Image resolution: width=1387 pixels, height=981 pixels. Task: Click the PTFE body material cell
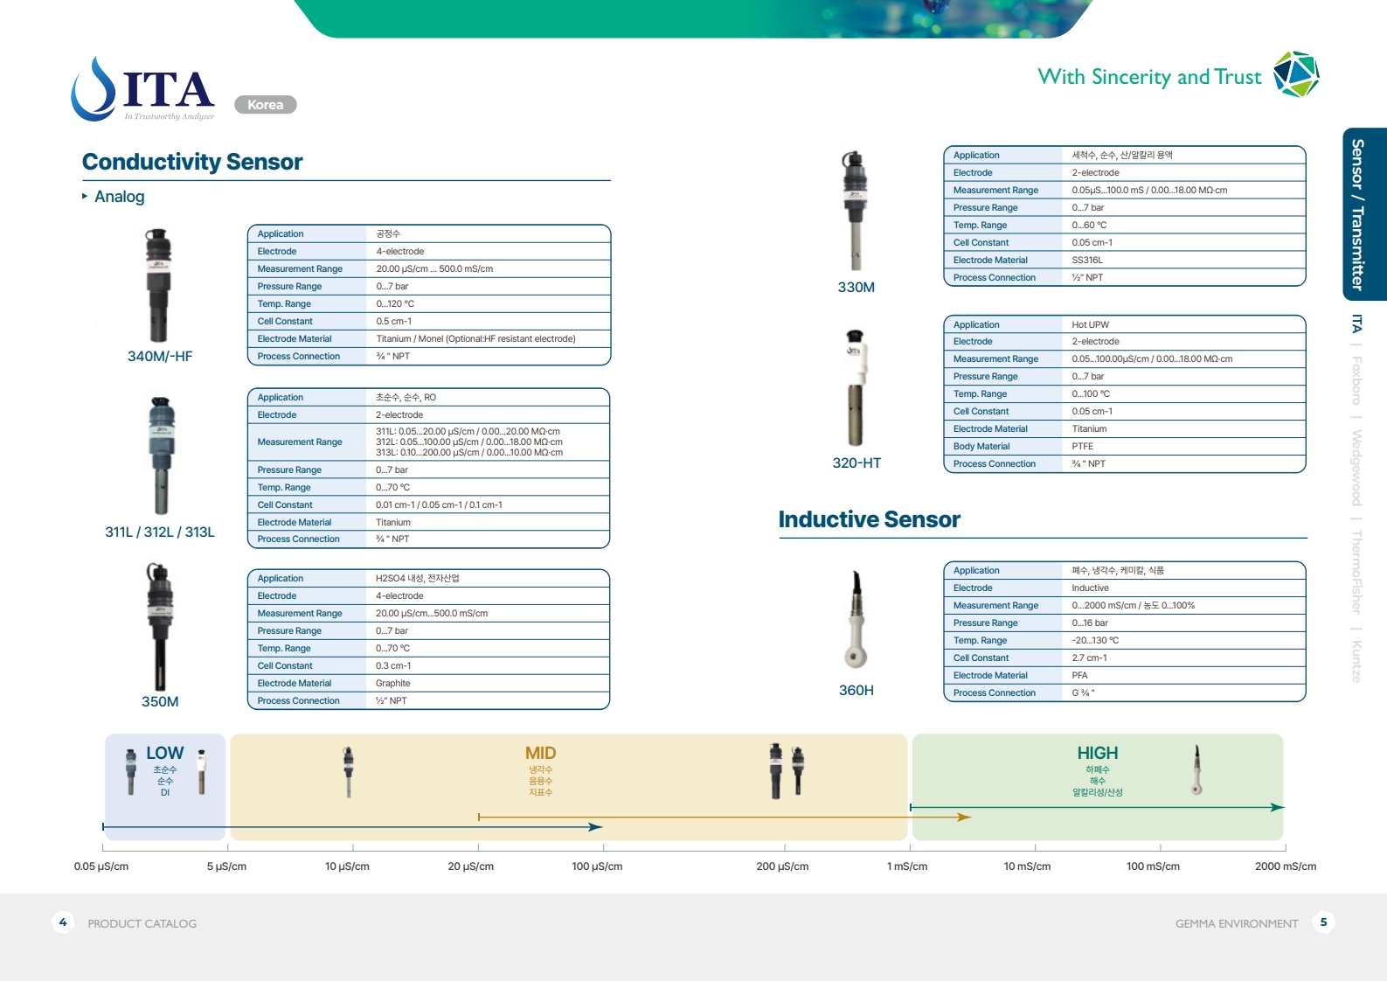point(1183,446)
